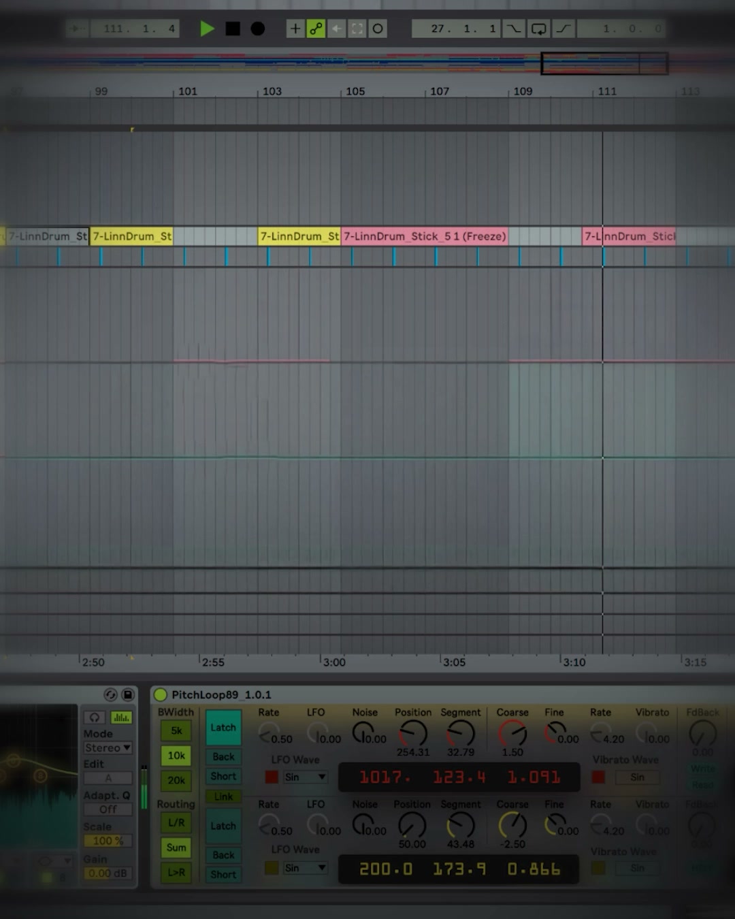Image resolution: width=735 pixels, height=919 pixels.
Task: Click bar 105 on the beat ruler
Action: click(355, 91)
